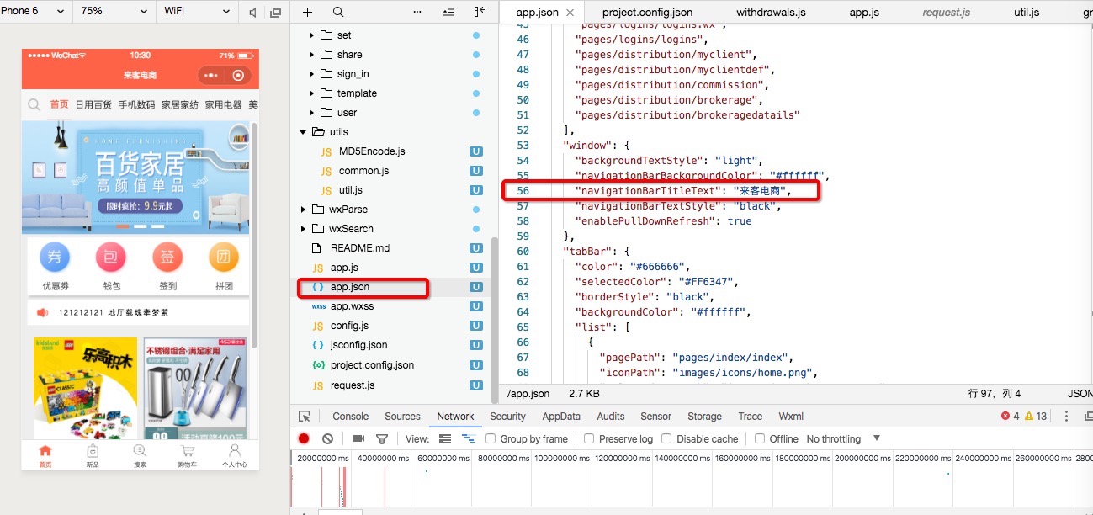The width and height of the screenshot is (1093, 515).
Task: Switch to project.config.json editor tab
Action: point(647,13)
